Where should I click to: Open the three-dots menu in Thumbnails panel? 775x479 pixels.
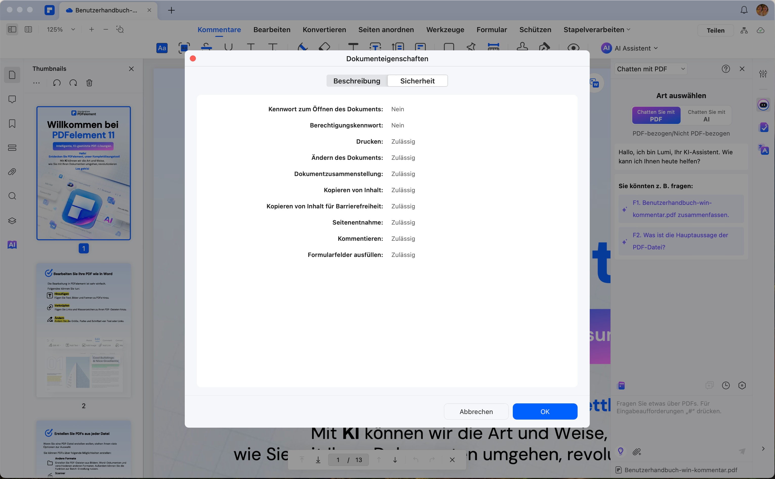pos(36,83)
